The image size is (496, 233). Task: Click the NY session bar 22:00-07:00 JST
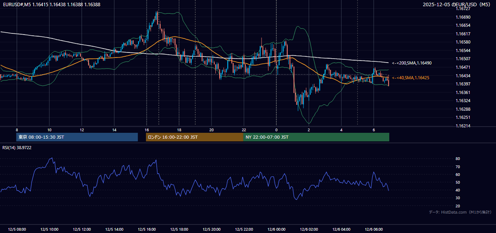point(316,137)
